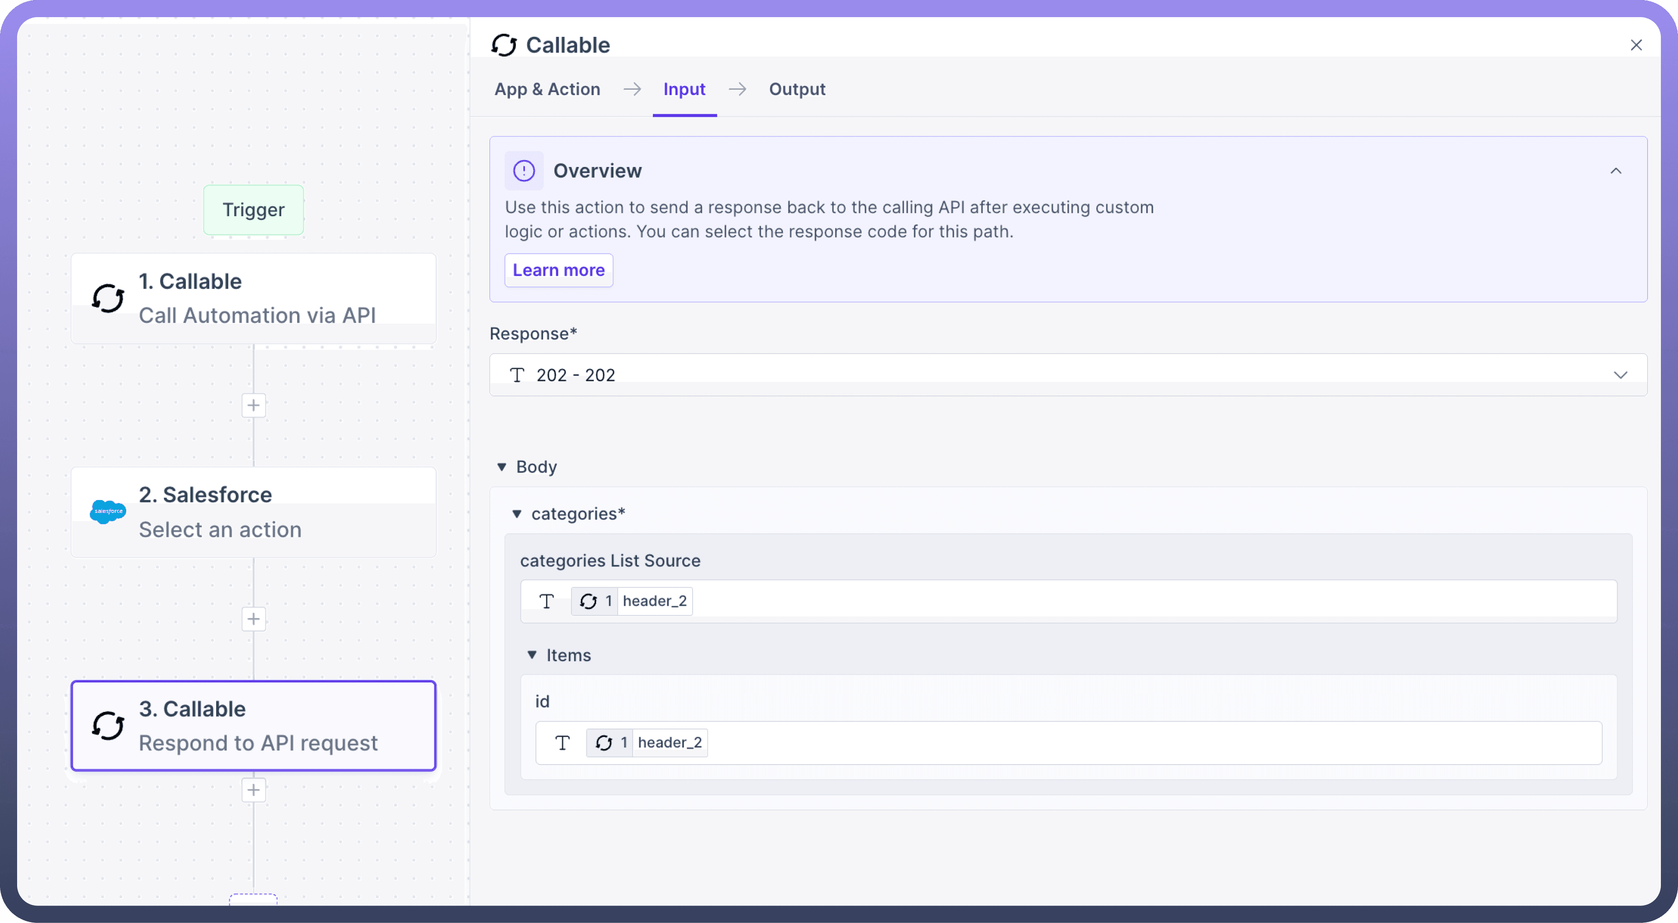Viewport: 1678px width, 923px height.
Task: Click the Callable icon in step 3
Action: click(x=107, y=726)
